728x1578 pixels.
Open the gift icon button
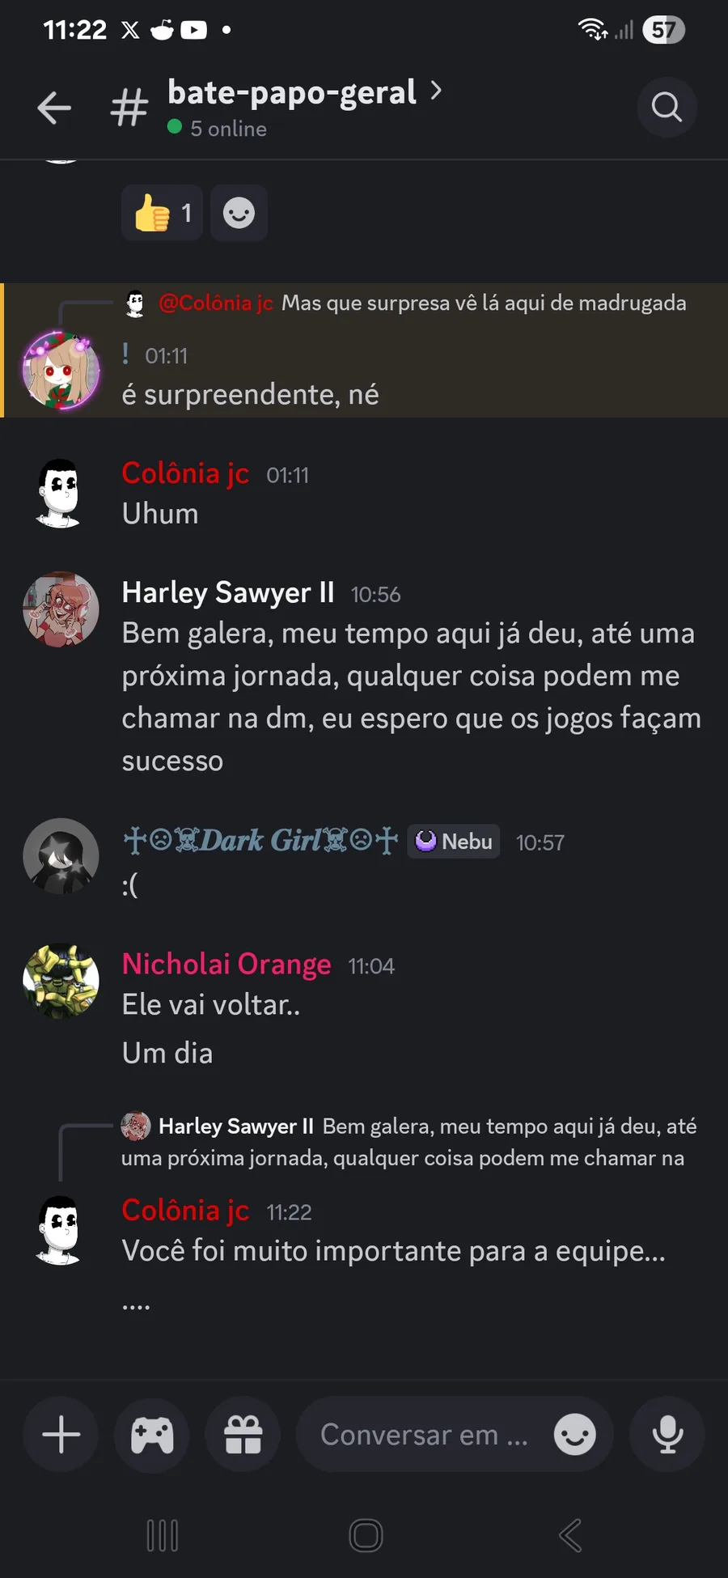click(x=243, y=1435)
